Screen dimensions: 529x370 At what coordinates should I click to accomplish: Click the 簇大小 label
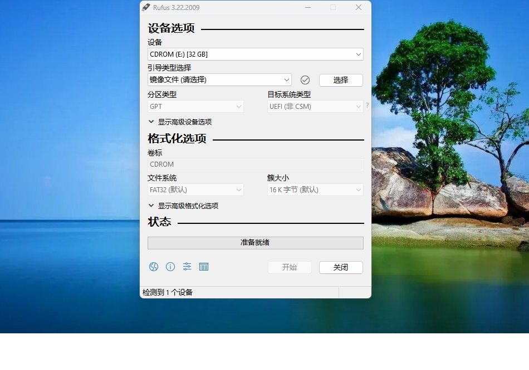(x=278, y=178)
